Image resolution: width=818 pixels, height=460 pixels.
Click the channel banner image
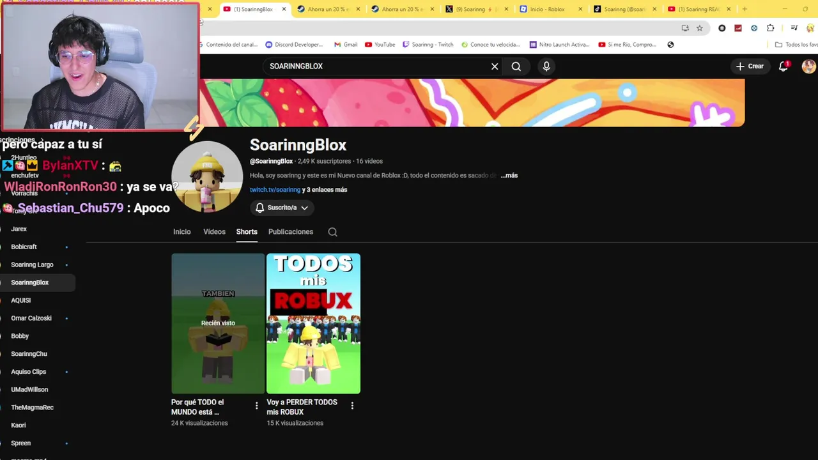coord(472,103)
